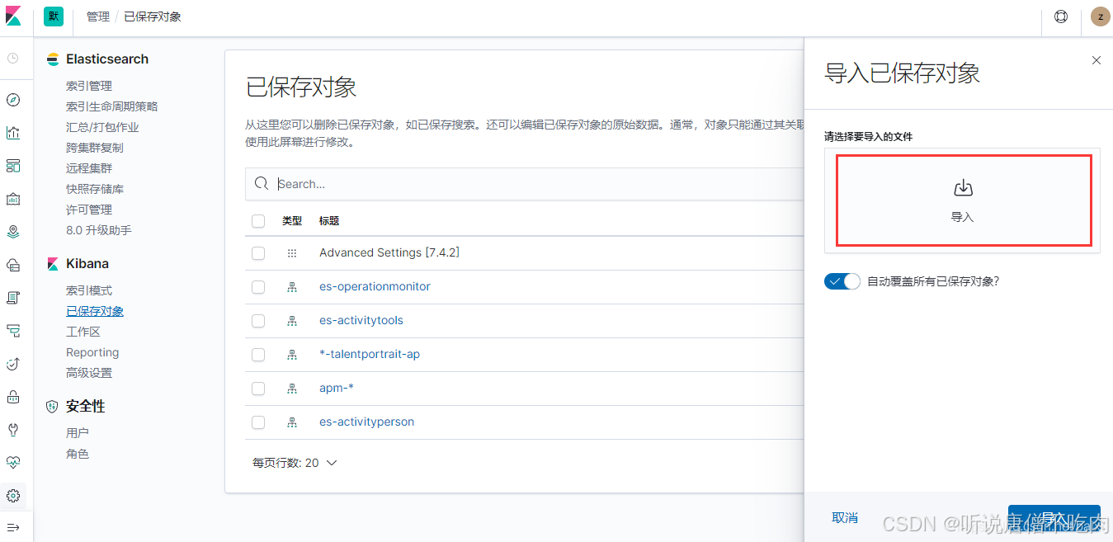
Task: Open 工作区 menu item
Action: click(x=83, y=332)
